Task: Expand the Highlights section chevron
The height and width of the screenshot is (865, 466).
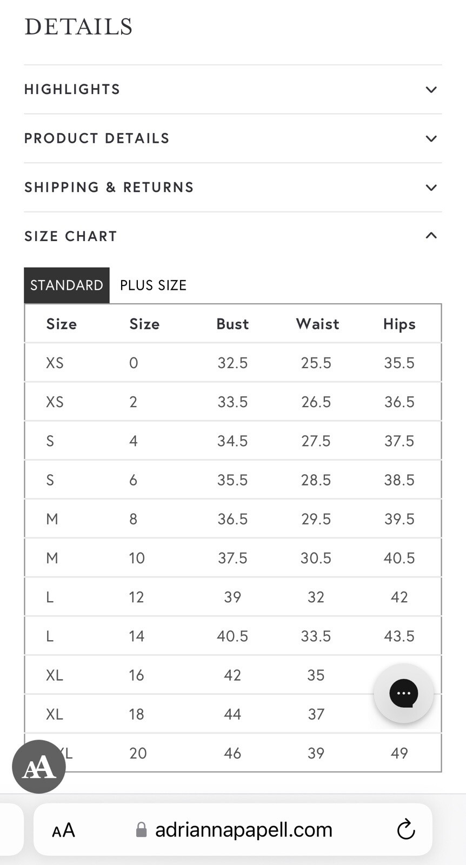Action: coord(431,90)
